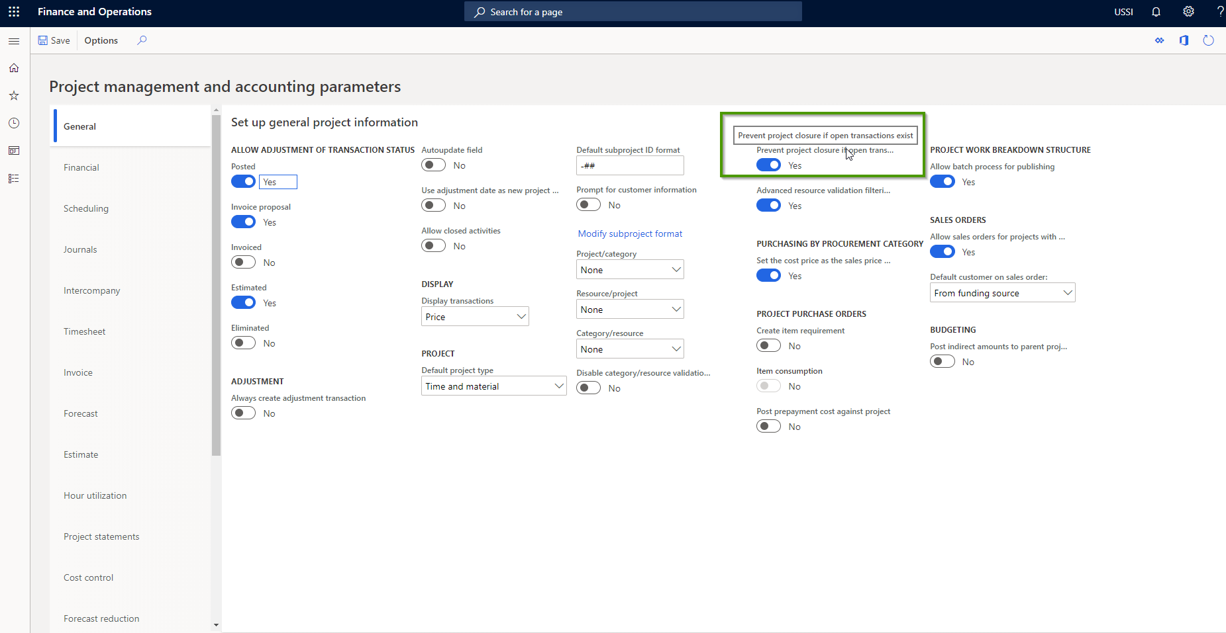
Task: Select the Home icon in the sidebar
Action: point(13,67)
